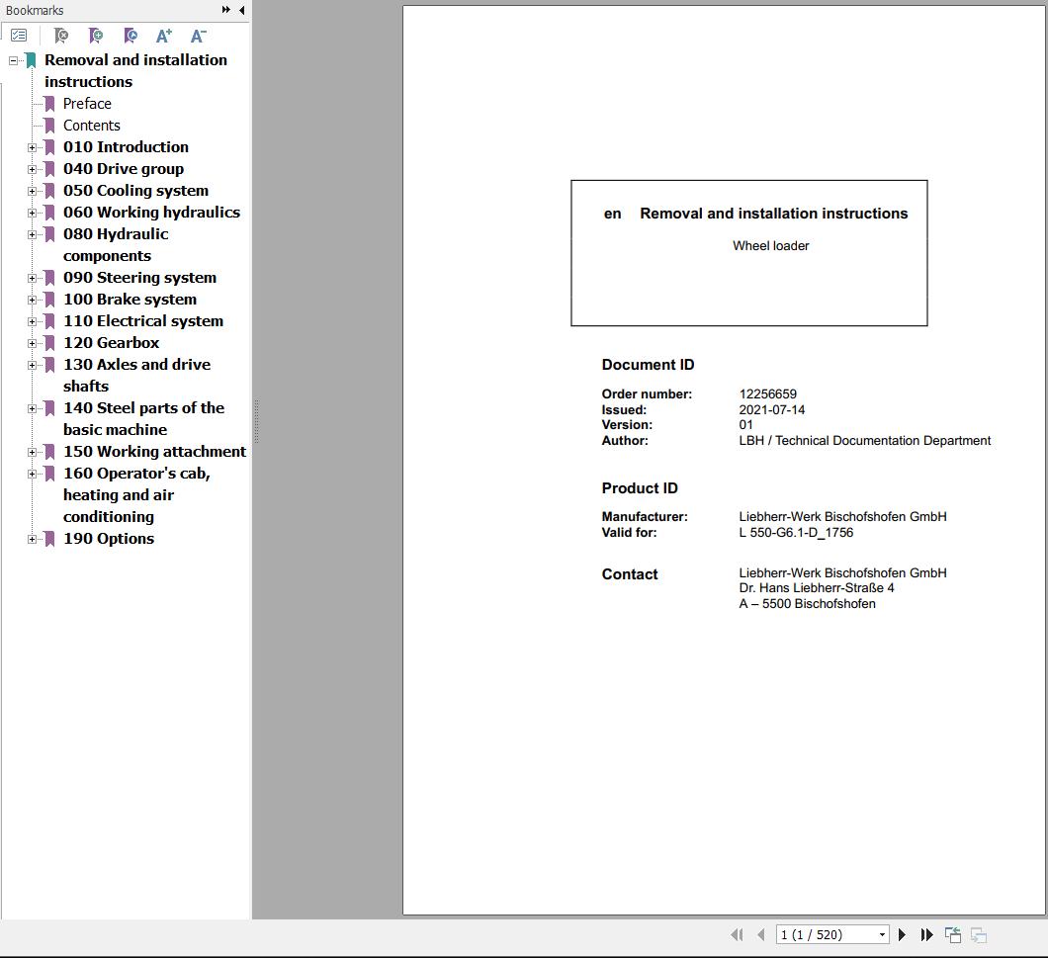Jump to 150 Working attachment section

tap(154, 452)
